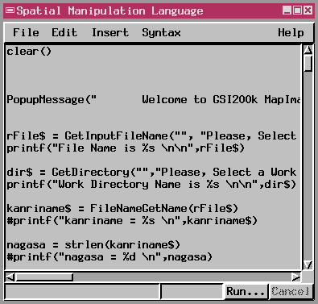Click the vertical scrollbar up arrow

click(308, 50)
